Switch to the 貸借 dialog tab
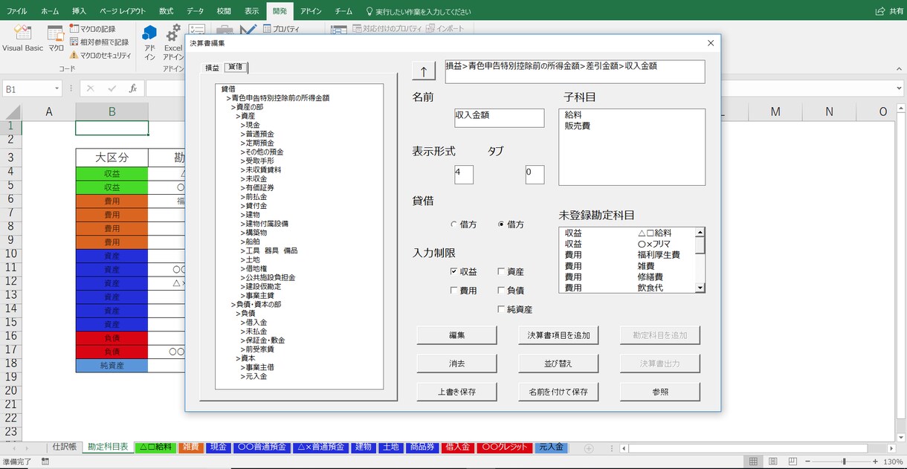907x469 pixels. [236, 67]
